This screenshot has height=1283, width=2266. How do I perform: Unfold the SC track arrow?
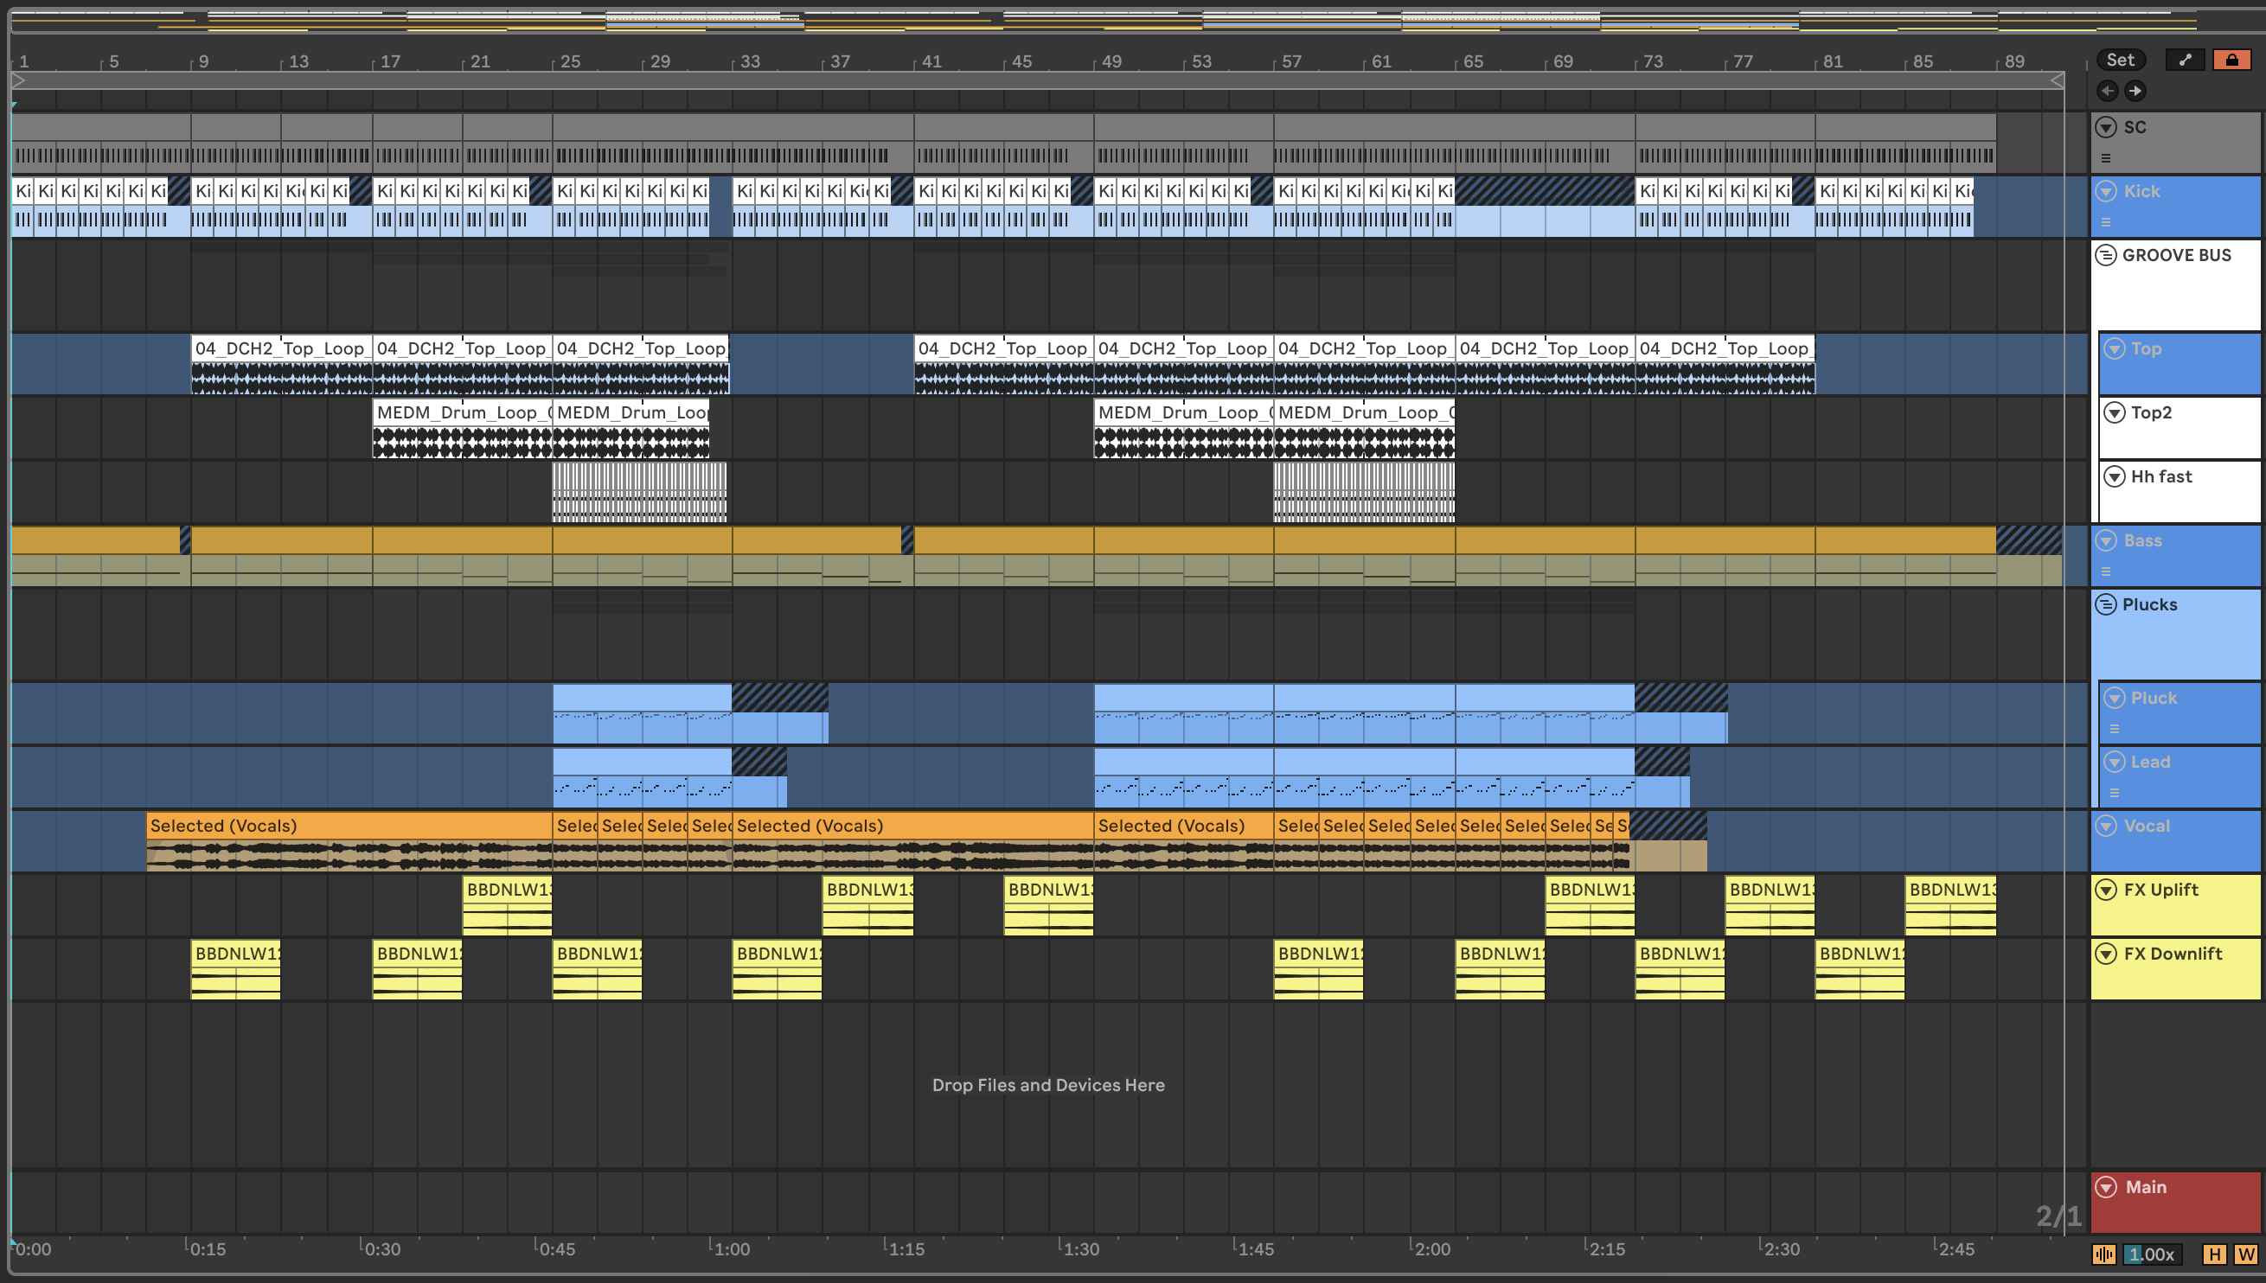2106,127
